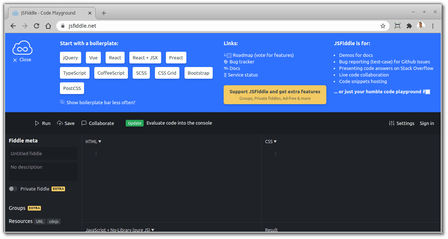Click the JSFiddle cloud logo
This screenshot has height=239, width=448.
23,48
